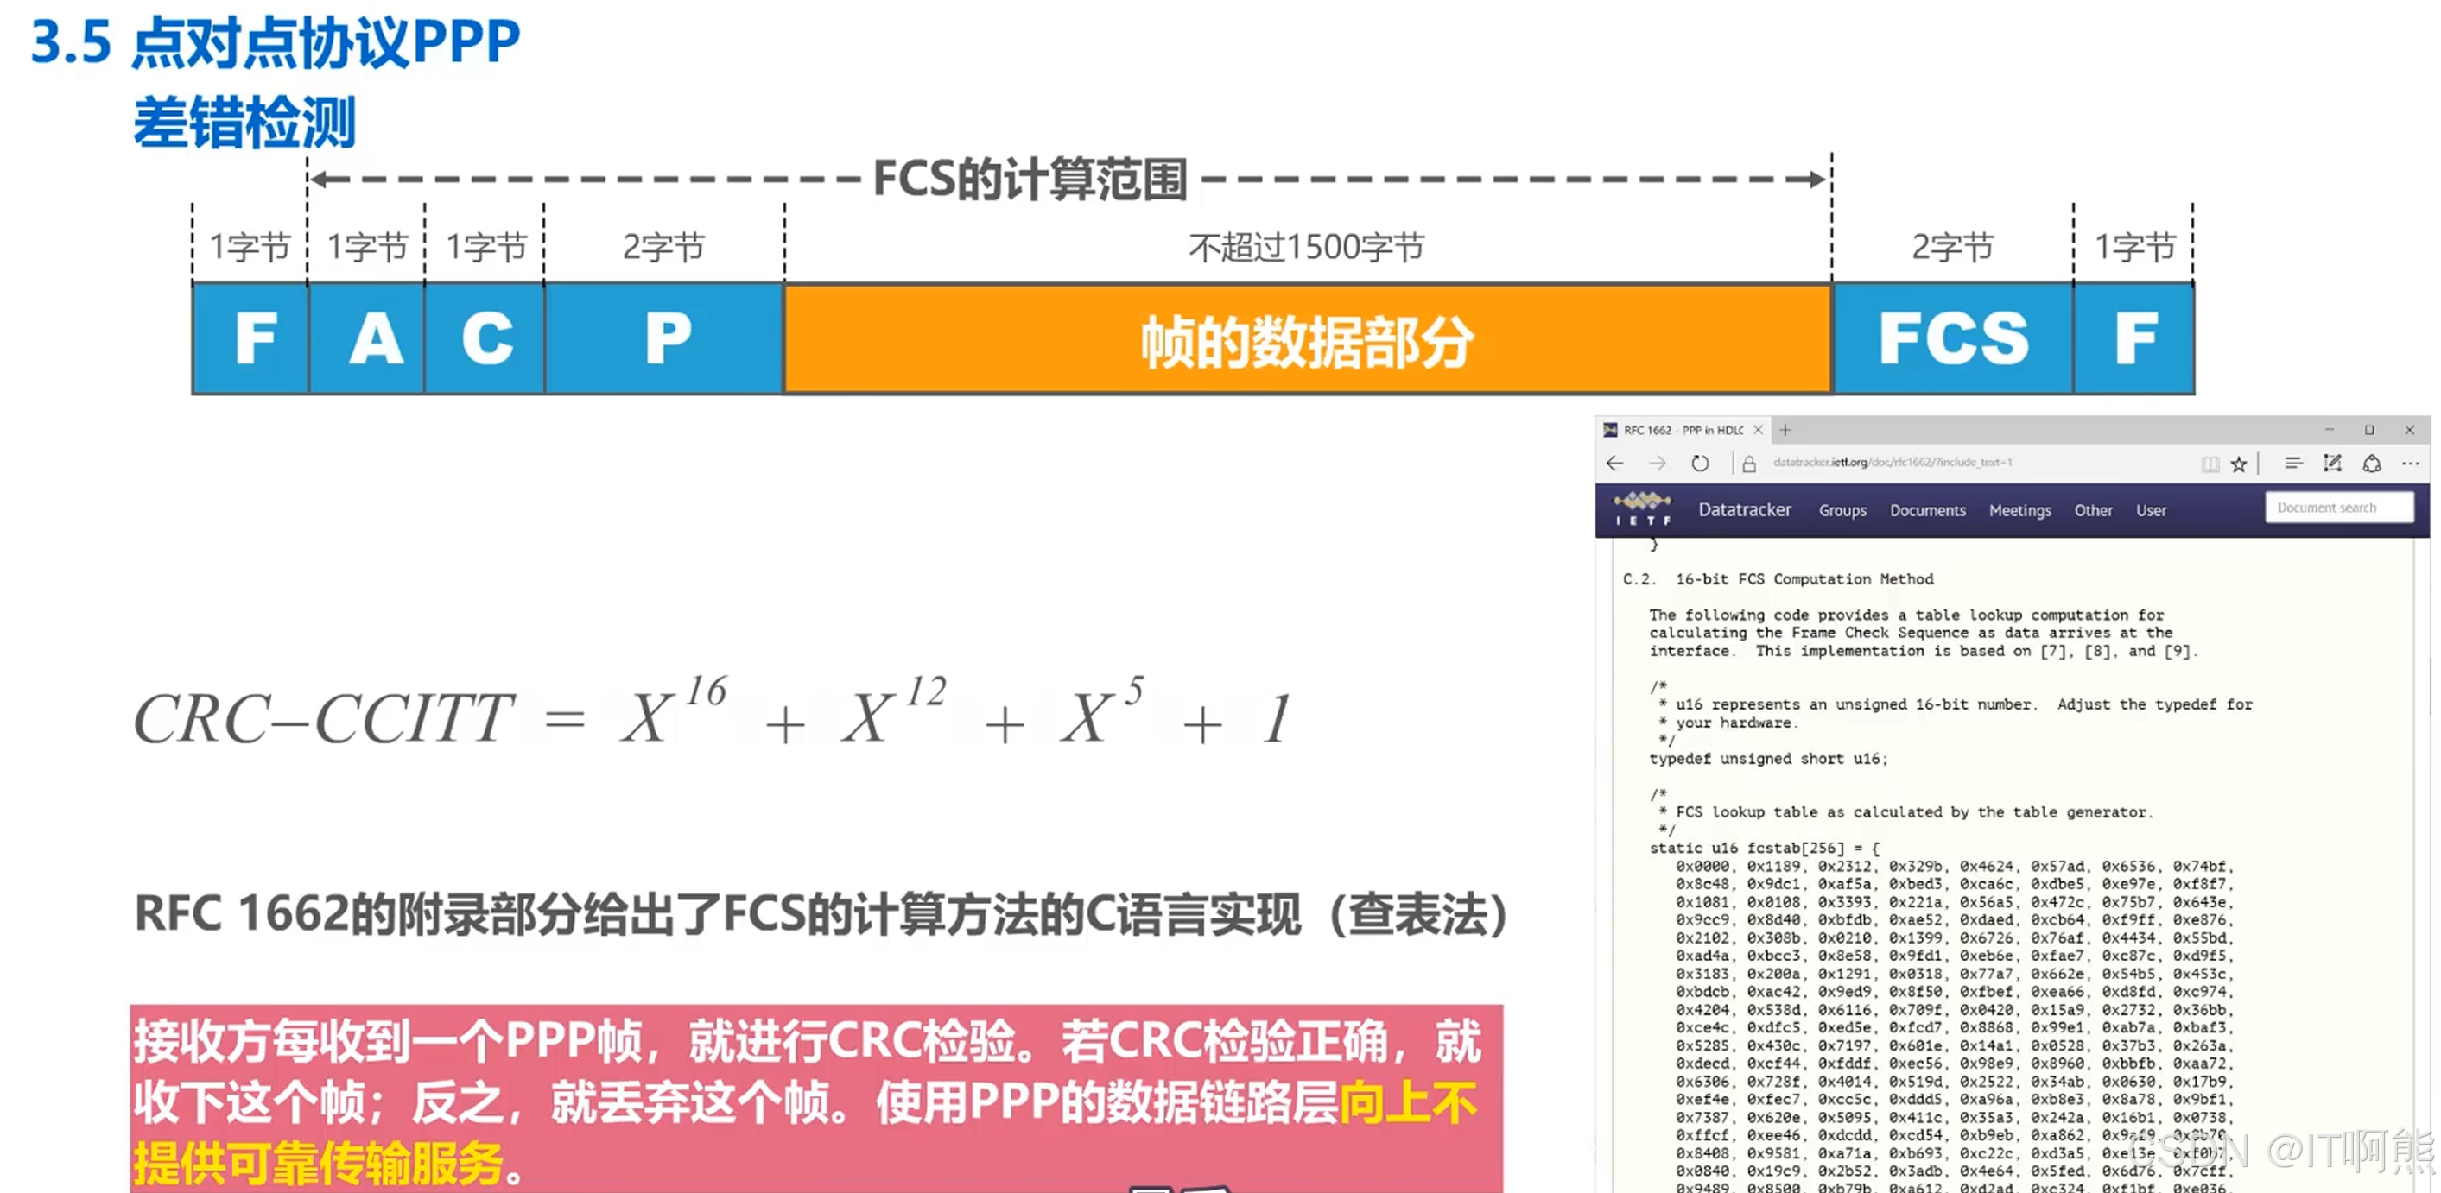Go to the Meetings section
Screen dimensions: 2441x1193
click(2020, 510)
